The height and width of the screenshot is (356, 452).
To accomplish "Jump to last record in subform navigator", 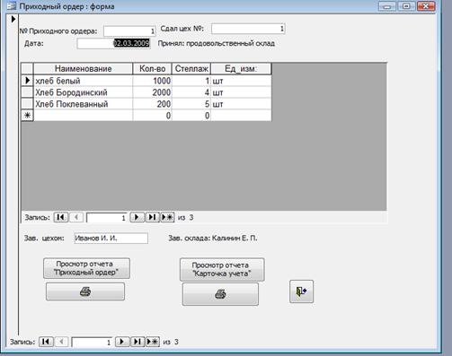I will pyautogui.click(x=152, y=217).
